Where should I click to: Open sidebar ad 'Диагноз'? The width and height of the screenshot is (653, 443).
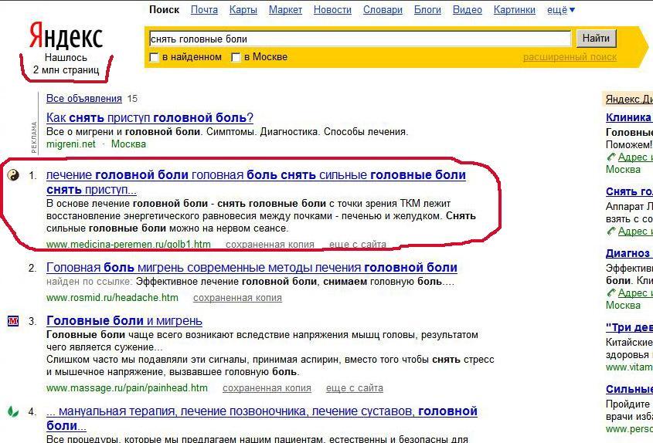[629, 253]
